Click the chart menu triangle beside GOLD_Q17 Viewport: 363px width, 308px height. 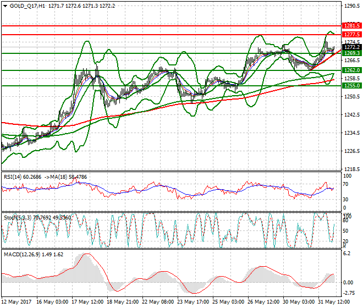[5, 6]
